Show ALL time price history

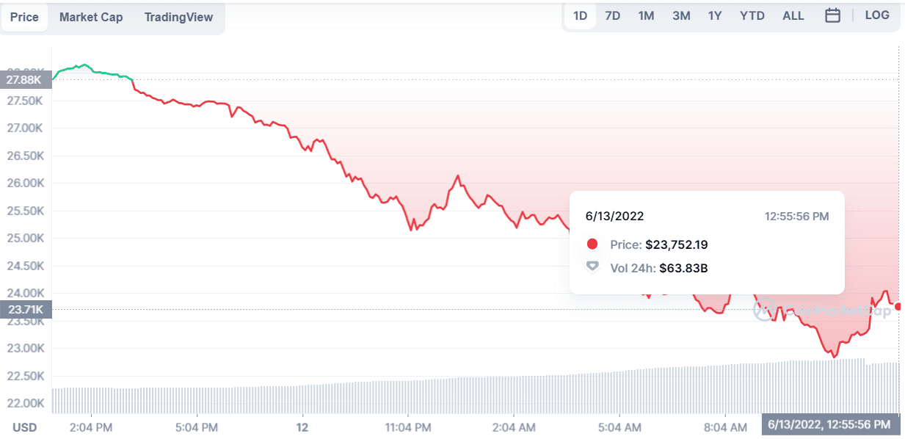[x=793, y=15]
